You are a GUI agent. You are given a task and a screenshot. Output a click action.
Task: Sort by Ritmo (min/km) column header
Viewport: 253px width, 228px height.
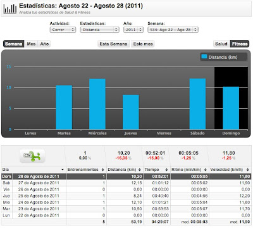(x=189, y=170)
